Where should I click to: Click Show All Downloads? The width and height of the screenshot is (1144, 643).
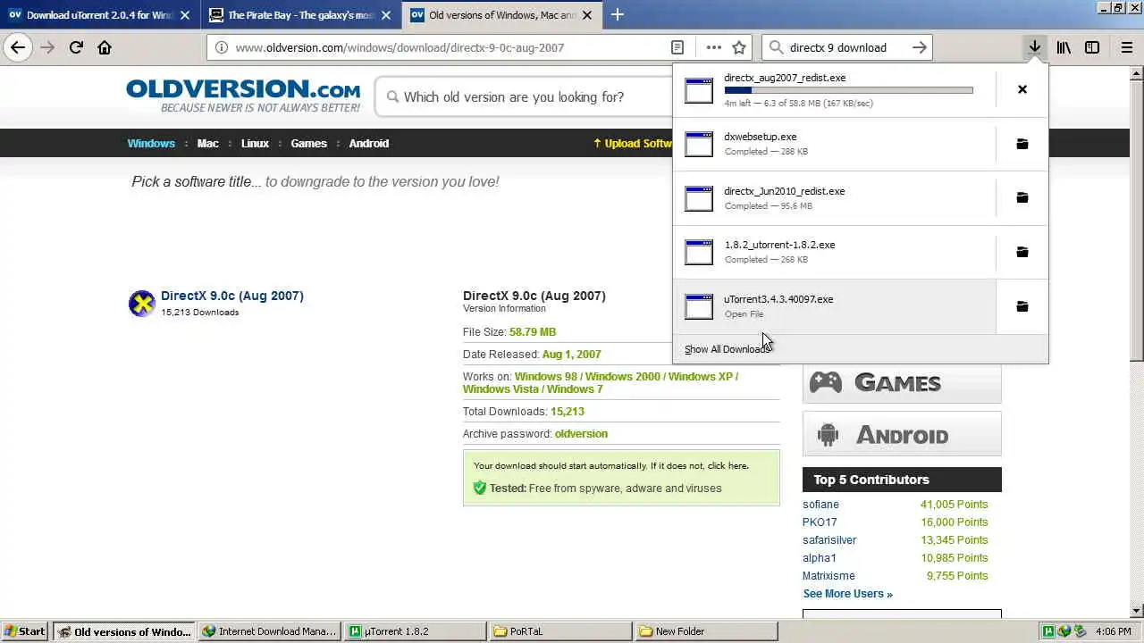[727, 349]
